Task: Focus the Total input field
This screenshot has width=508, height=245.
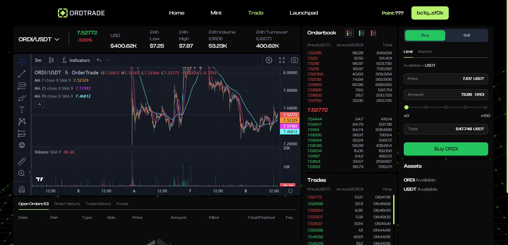Action: tap(446, 129)
